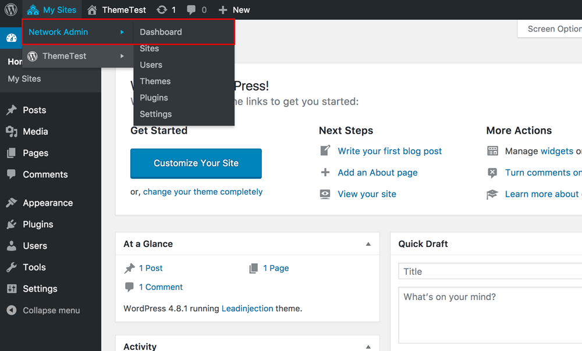Click the Customize Your Site button
Viewport: 582px width, 351px height.
point(196,163)
